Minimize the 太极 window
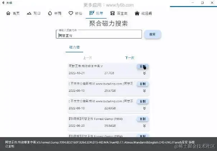This screenshot has width=217, height=151. [193, 2]
